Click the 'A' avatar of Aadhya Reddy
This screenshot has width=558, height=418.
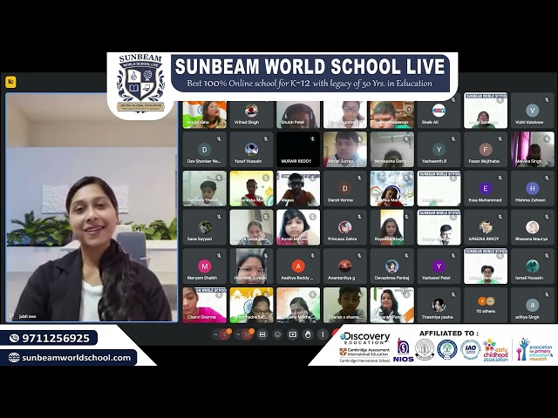pos(298,266)
